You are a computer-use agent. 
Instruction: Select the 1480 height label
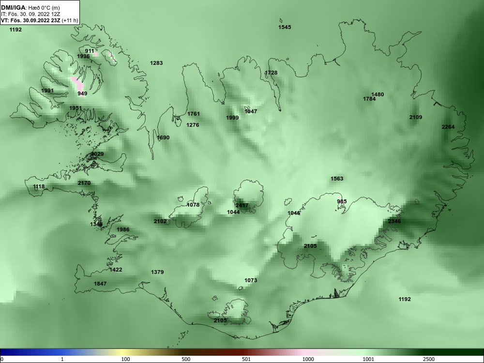tap(378, 94)
